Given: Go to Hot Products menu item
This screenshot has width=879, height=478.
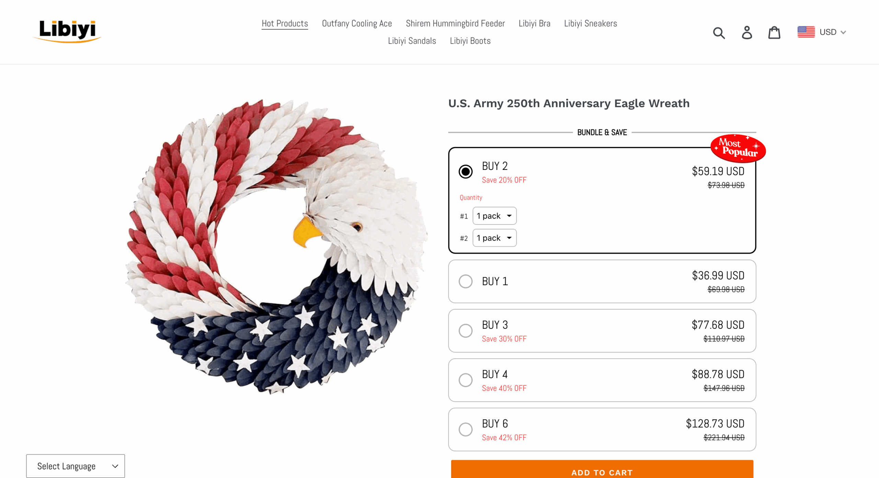Looking at the screenshot, I should click(285, 23).
